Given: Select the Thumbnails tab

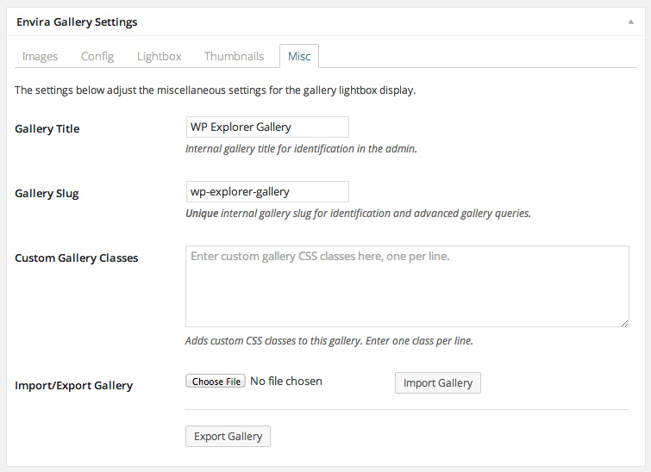Looking at the screenshot, I should (x=234, y=56).
